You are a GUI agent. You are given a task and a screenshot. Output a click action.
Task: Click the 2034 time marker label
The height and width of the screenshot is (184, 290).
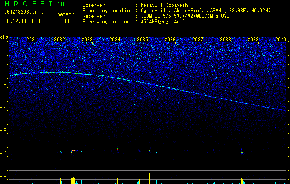point(115,40)
